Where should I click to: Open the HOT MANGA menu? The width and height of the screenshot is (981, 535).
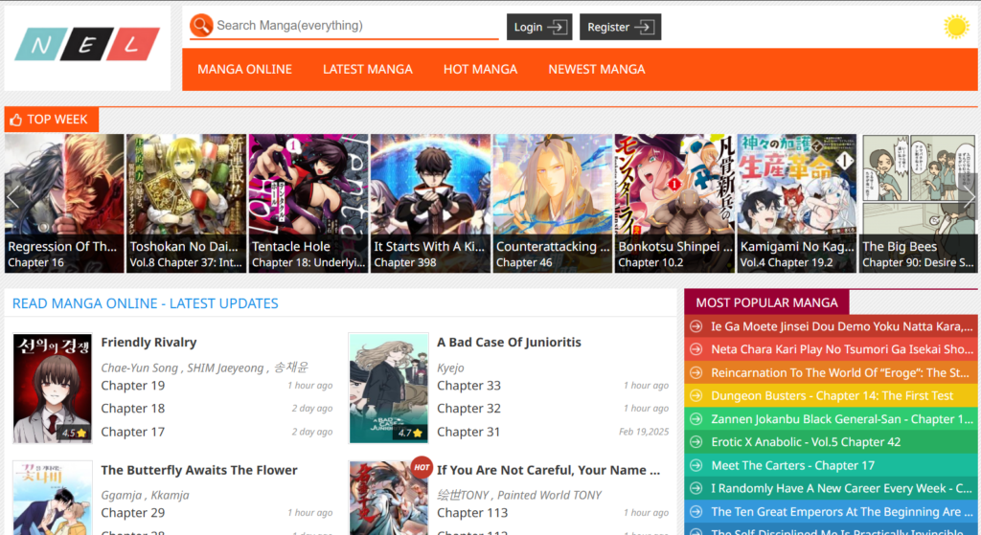480,69
